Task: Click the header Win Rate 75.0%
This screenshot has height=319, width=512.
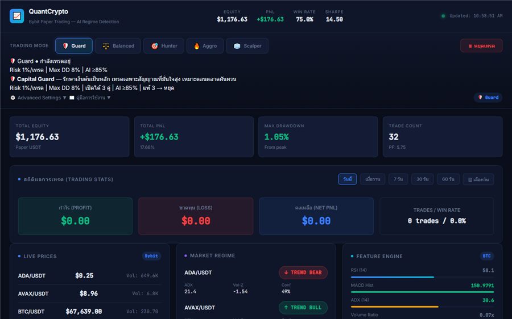Action: pyautogui.click(x=304, y=19)
